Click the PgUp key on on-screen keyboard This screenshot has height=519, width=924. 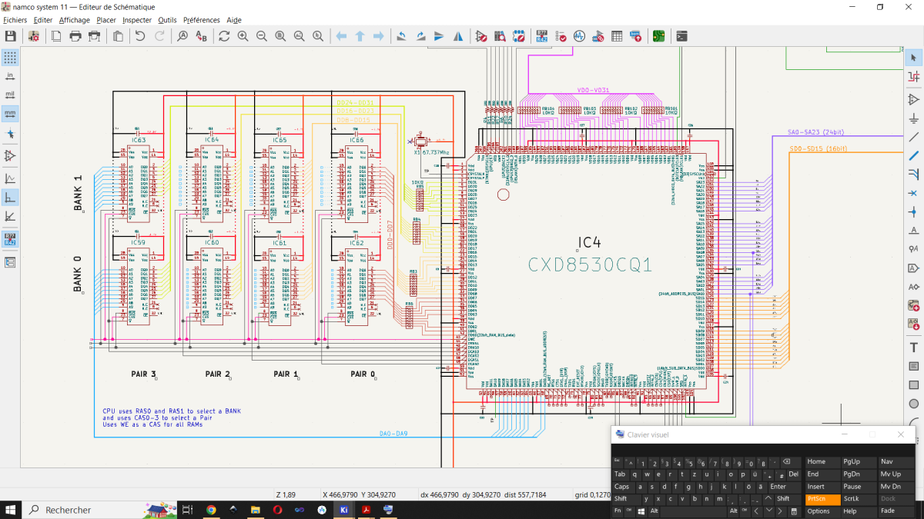859,461
